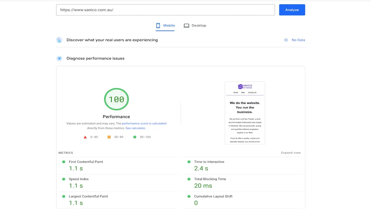This screenshot has width=371, height=209.
Task: Click the orange square 50–89 legend icon
Action: (x=109, y=137)
